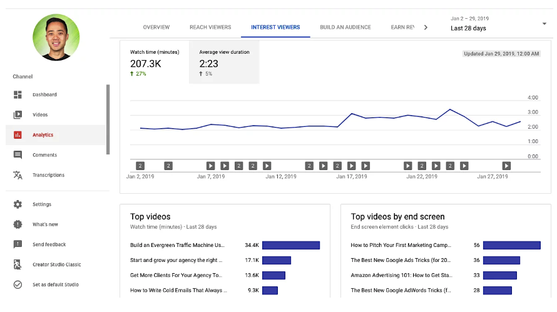Click the "Updated Jan 29, 2019, 12:00 AM" label
Screen dimensions: 557x312
501,54
